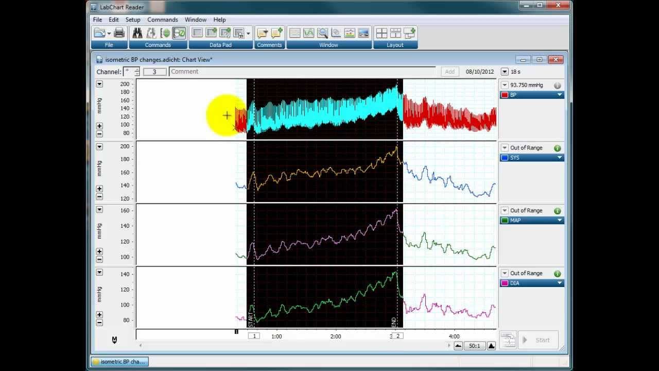Click the grid layout icon in the Layout group
659x371 pixels.
pos(381,33)
